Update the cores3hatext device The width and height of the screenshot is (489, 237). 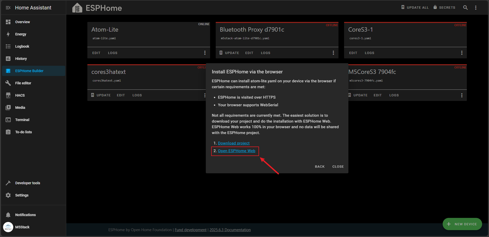101,95
